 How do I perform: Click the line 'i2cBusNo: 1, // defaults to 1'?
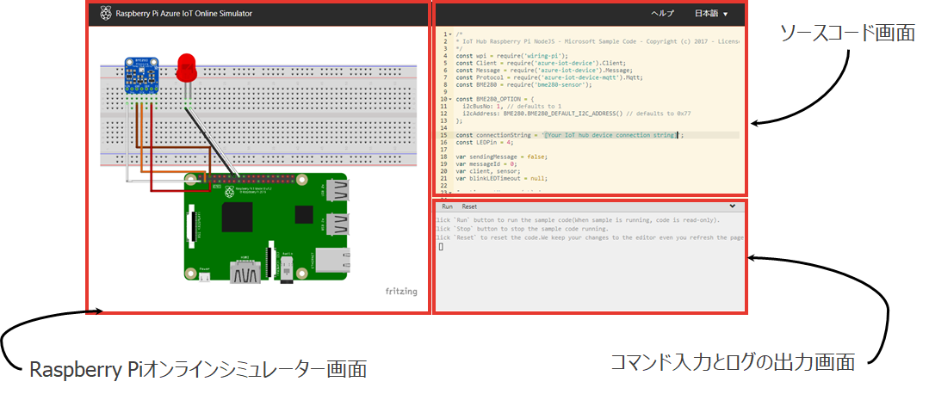[x=511, y=106]
